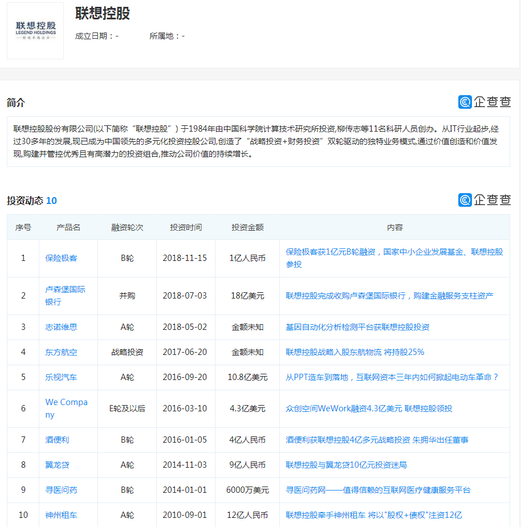Open article 众创空间WeWork融资4.3亿美元
This screenshot has height=527, width=521.
click(x=369, y=408)
